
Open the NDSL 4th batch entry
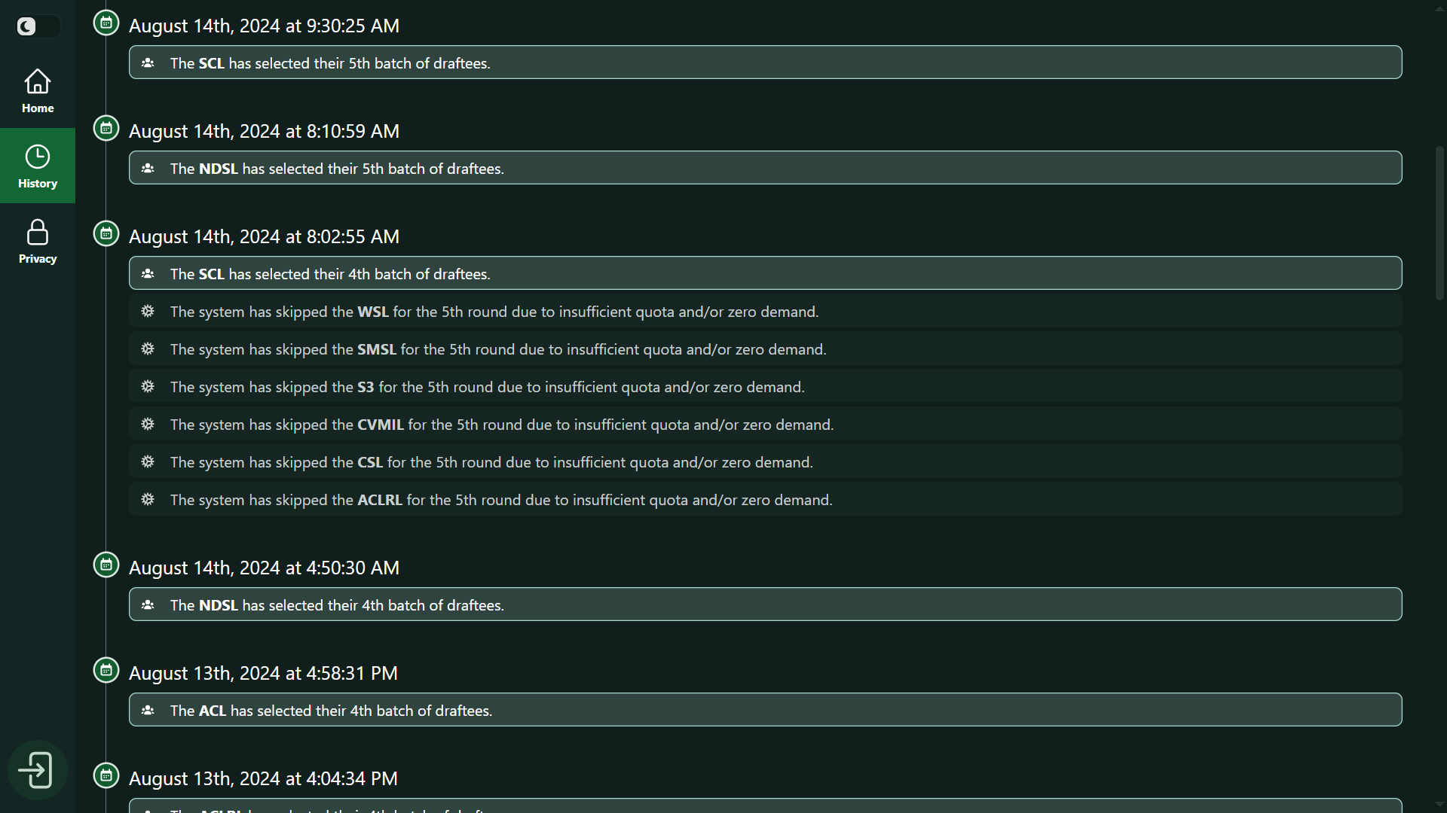[x=765, y=604]
